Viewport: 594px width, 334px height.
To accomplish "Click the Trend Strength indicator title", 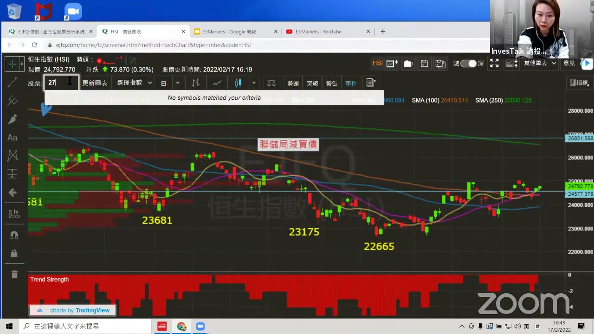I will [x=49, y=279].
